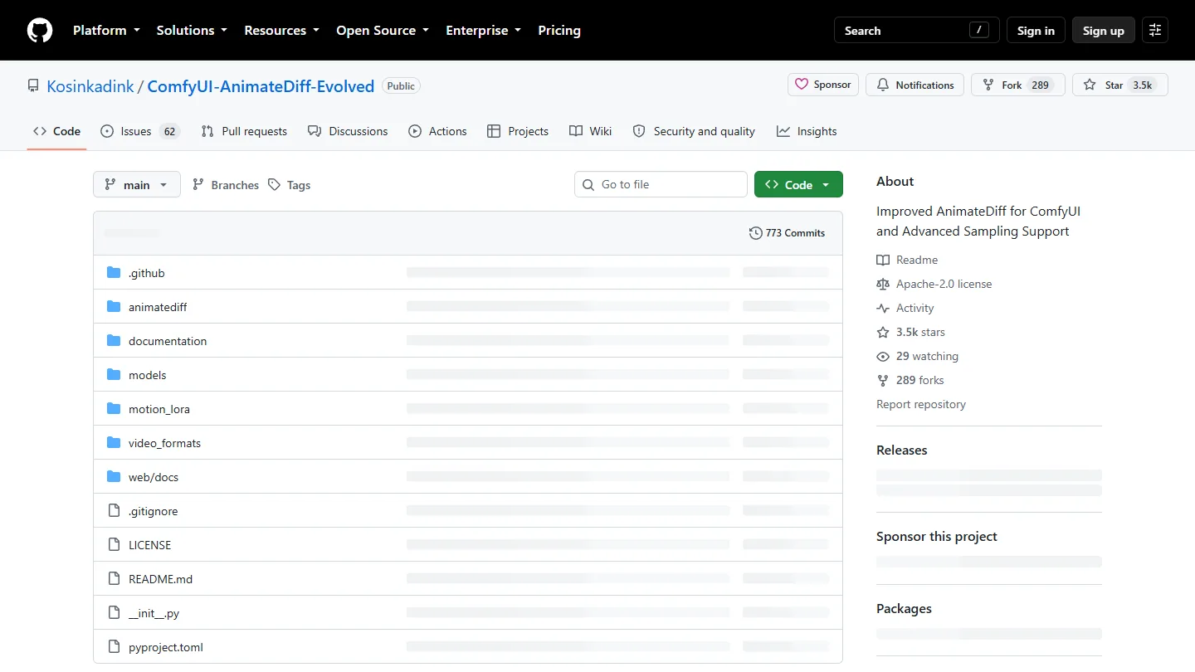Open Notifications bell button
Screen dimensions: 1195x672
[915, 85]
